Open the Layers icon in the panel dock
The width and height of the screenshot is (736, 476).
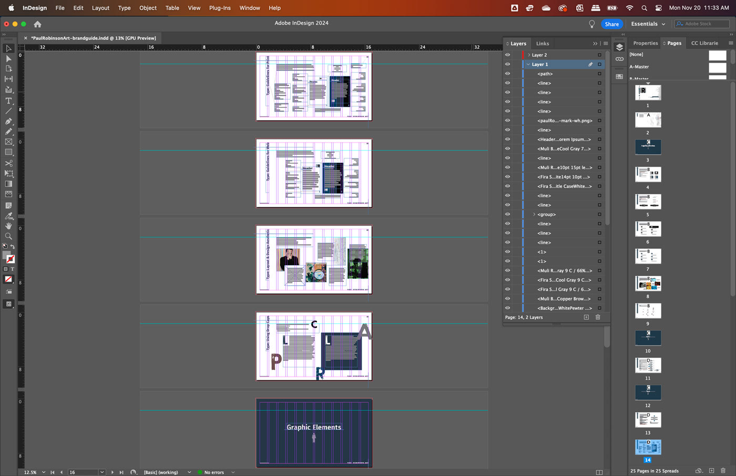619,47
